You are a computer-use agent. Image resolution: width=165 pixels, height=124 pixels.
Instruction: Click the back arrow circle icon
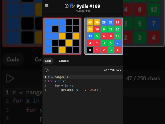click(x=67, y=6)
